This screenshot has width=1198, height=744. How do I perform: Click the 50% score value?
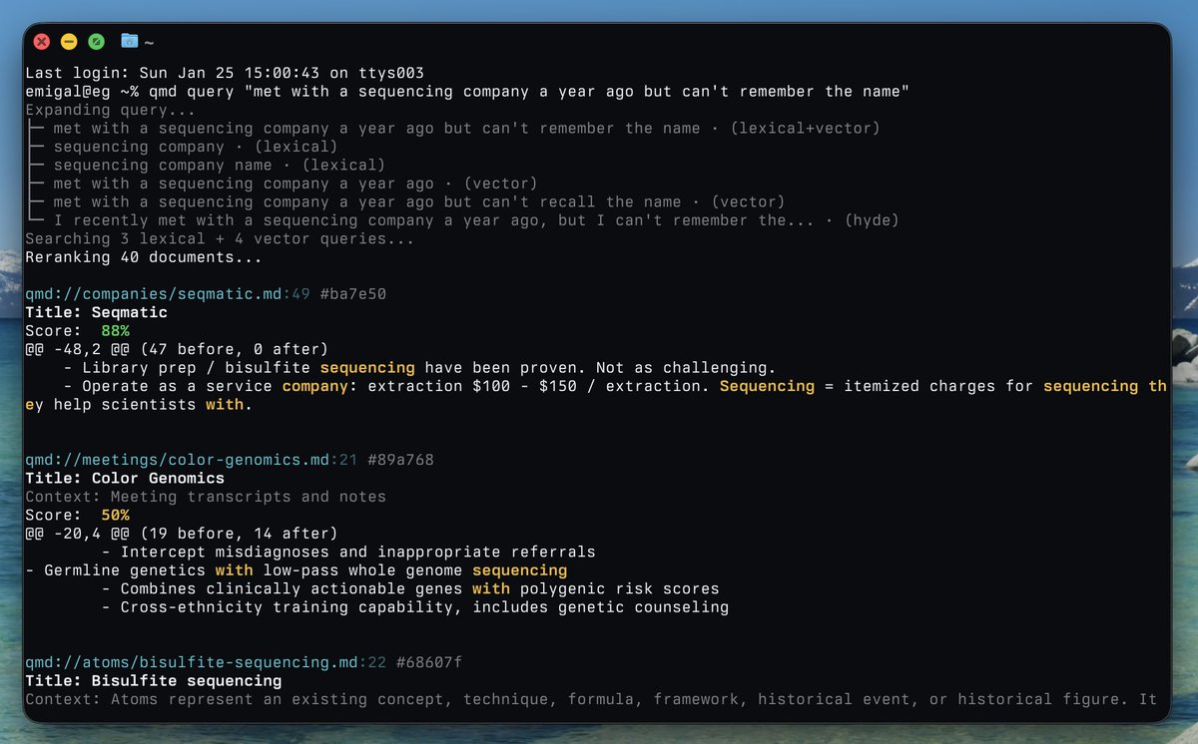(115, 516)
